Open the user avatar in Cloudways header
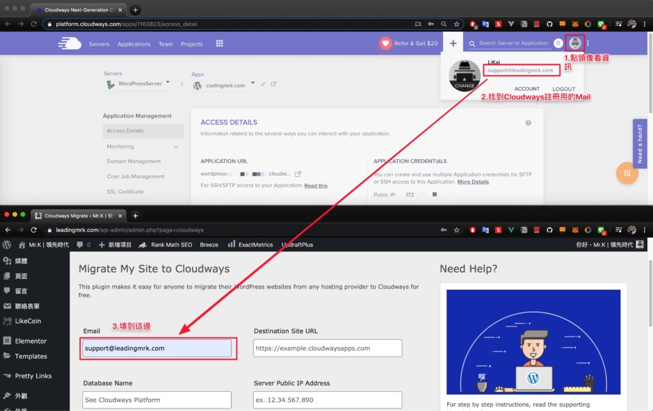The height and width of the screenshot is (411, 653). (575, 43)
